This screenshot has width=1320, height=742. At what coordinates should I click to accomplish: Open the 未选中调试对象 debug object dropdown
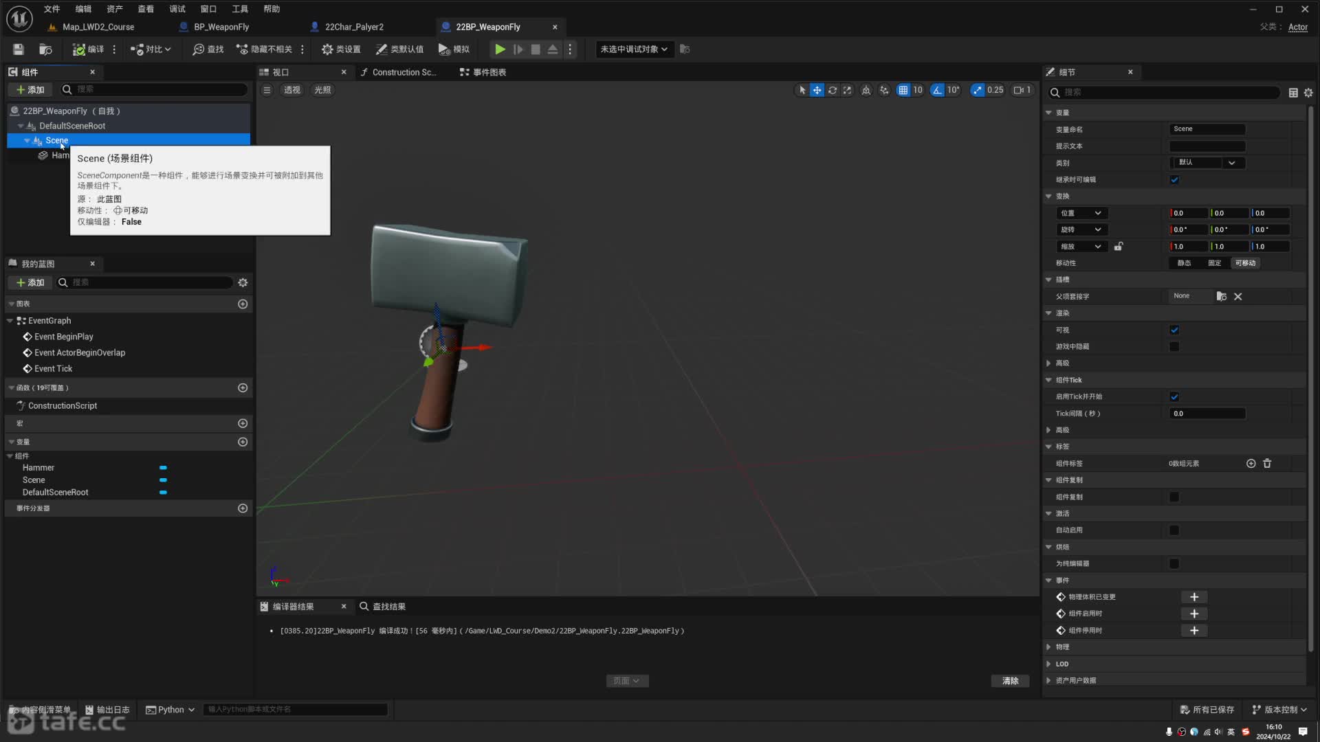click(x=634, y=49)
